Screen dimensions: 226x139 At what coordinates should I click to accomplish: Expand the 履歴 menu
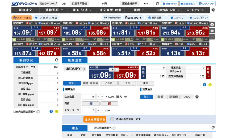point(139,10)
